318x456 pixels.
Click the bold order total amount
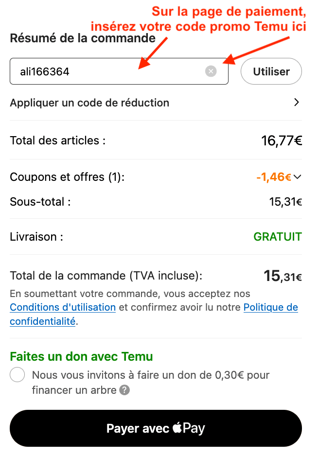(283, 276)
